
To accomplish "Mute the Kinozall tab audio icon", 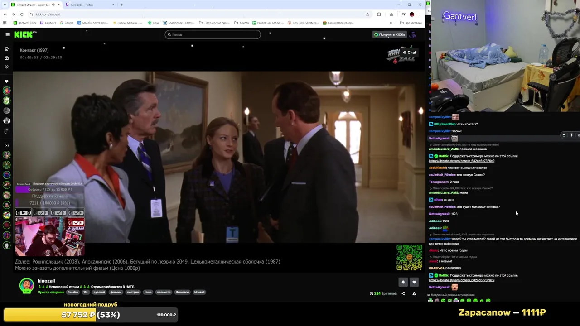I will [53, 5].
